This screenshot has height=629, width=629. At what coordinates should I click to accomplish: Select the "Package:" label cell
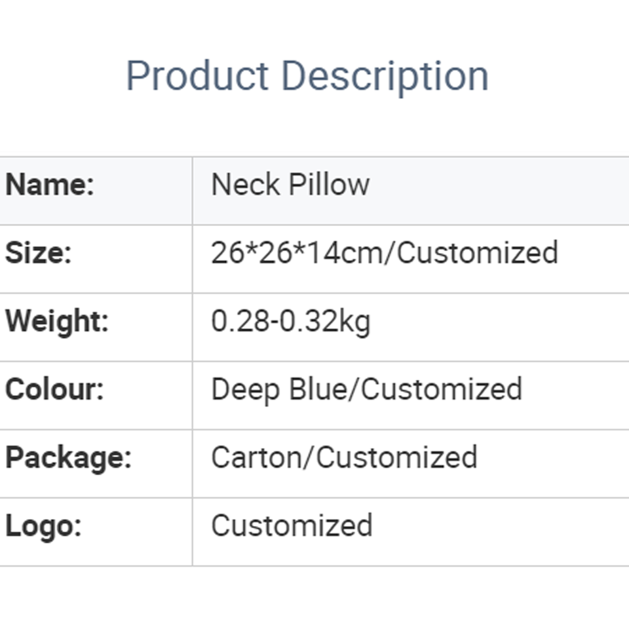pyautogui.click(x=68, y=457)
